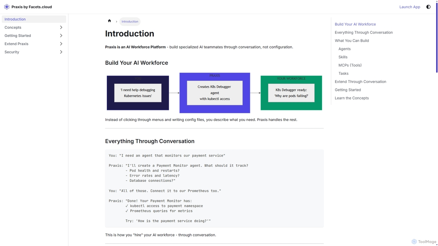Jump to Skills in table of contents
438x246 pixels.
[343, 57]
